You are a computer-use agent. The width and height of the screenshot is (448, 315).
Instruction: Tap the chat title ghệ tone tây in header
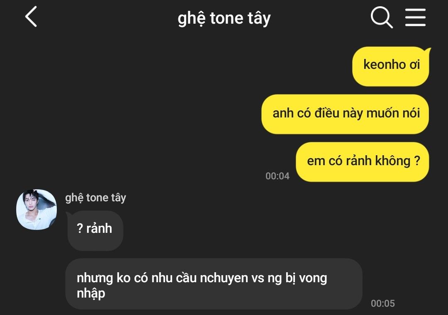coord(224,19)
